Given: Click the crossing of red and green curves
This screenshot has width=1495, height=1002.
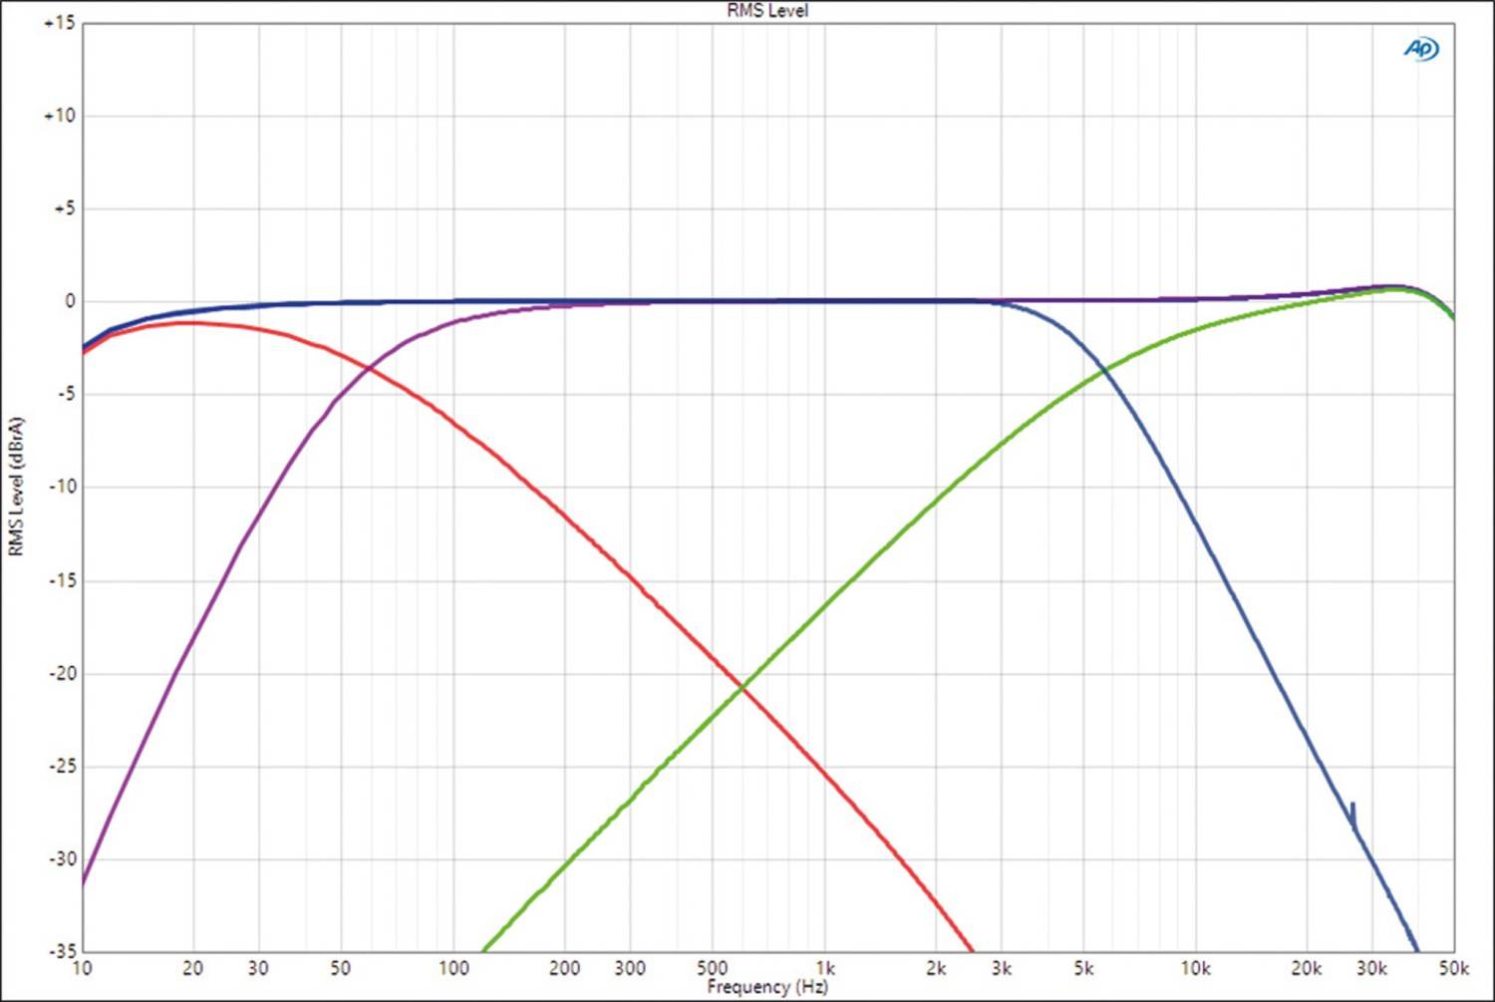Looking at the screenshot, I should (743, 686).
